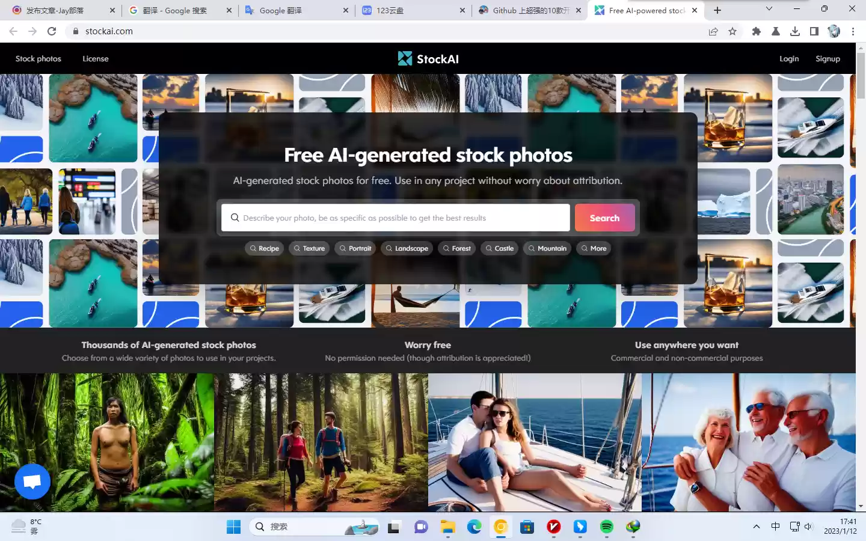The height and width of the screenshot is (541, 866).
Task: Expand the tab search chevron dropdown
Action: 769,9
